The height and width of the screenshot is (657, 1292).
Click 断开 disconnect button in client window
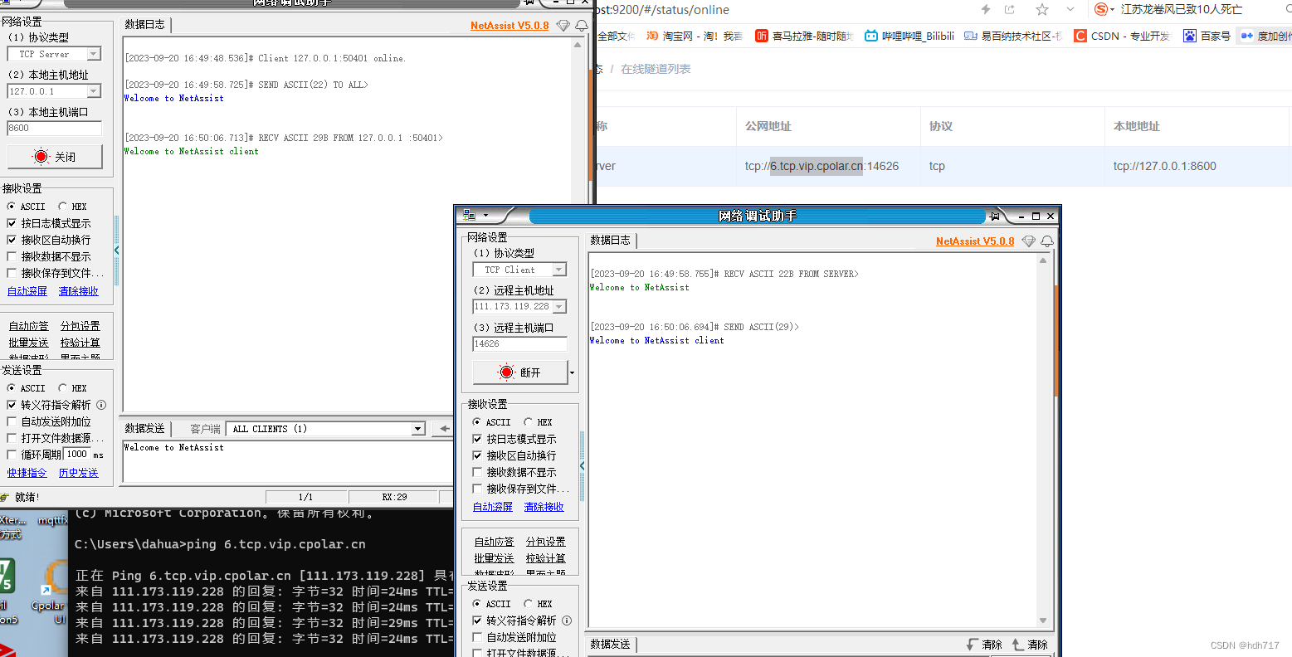pyautogui.click(x=520, y=372)
